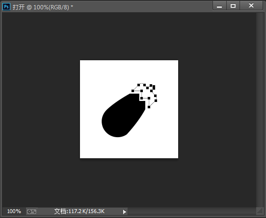Click the Photoshop Ps icon in title bar
This screenshot has height=218, width=266.
(6, 7)
